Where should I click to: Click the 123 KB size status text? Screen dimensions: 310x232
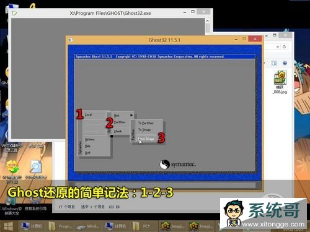click(x=114, y=207)
